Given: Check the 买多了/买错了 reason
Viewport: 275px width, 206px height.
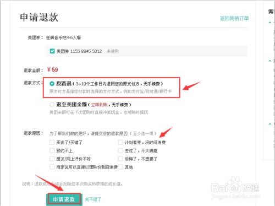Looking at the screenshot, I should [x=52, y=142].
